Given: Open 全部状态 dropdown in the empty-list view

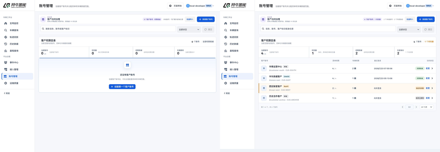Looking at the screenshot, I should (189, 29).
